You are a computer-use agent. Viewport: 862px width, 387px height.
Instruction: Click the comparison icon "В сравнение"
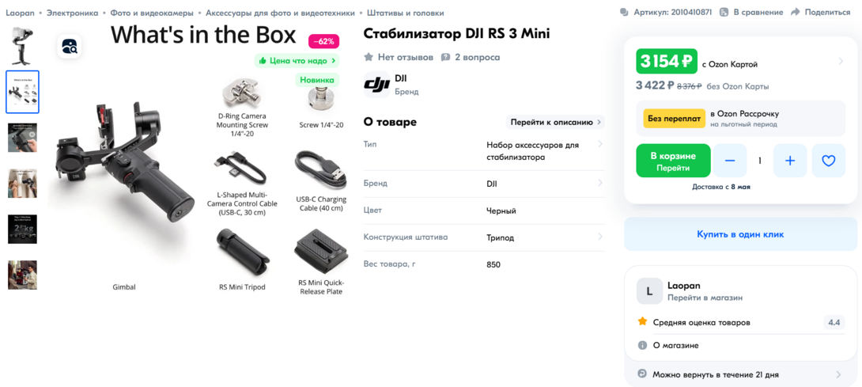pos(724,12)
